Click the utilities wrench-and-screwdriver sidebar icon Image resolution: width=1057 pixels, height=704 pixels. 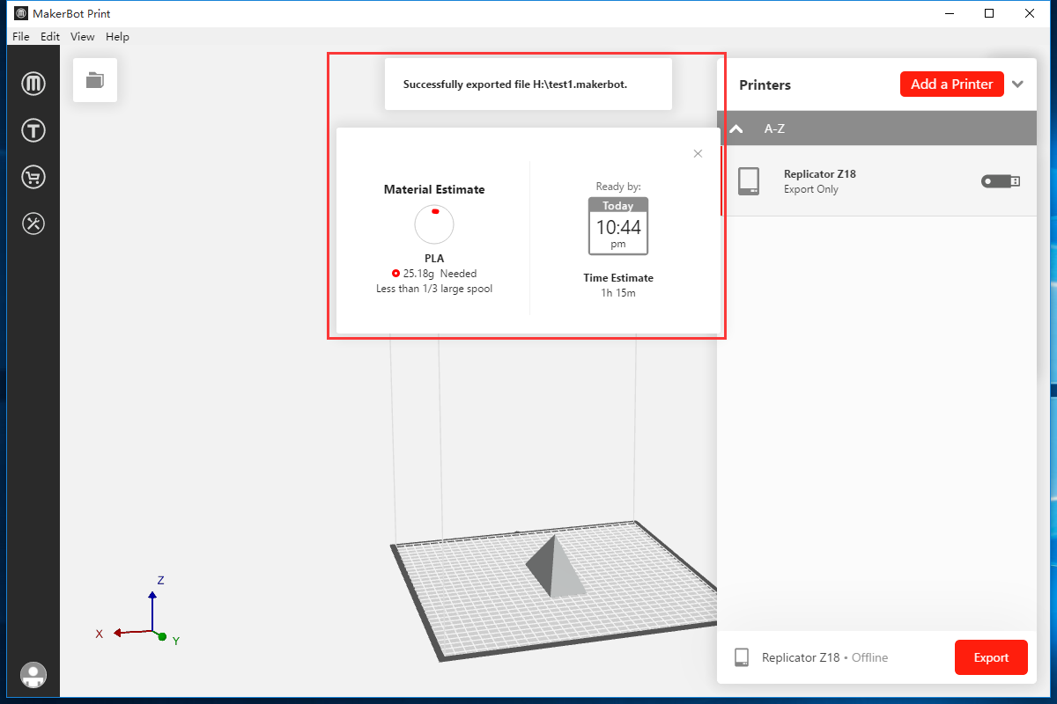33,224
